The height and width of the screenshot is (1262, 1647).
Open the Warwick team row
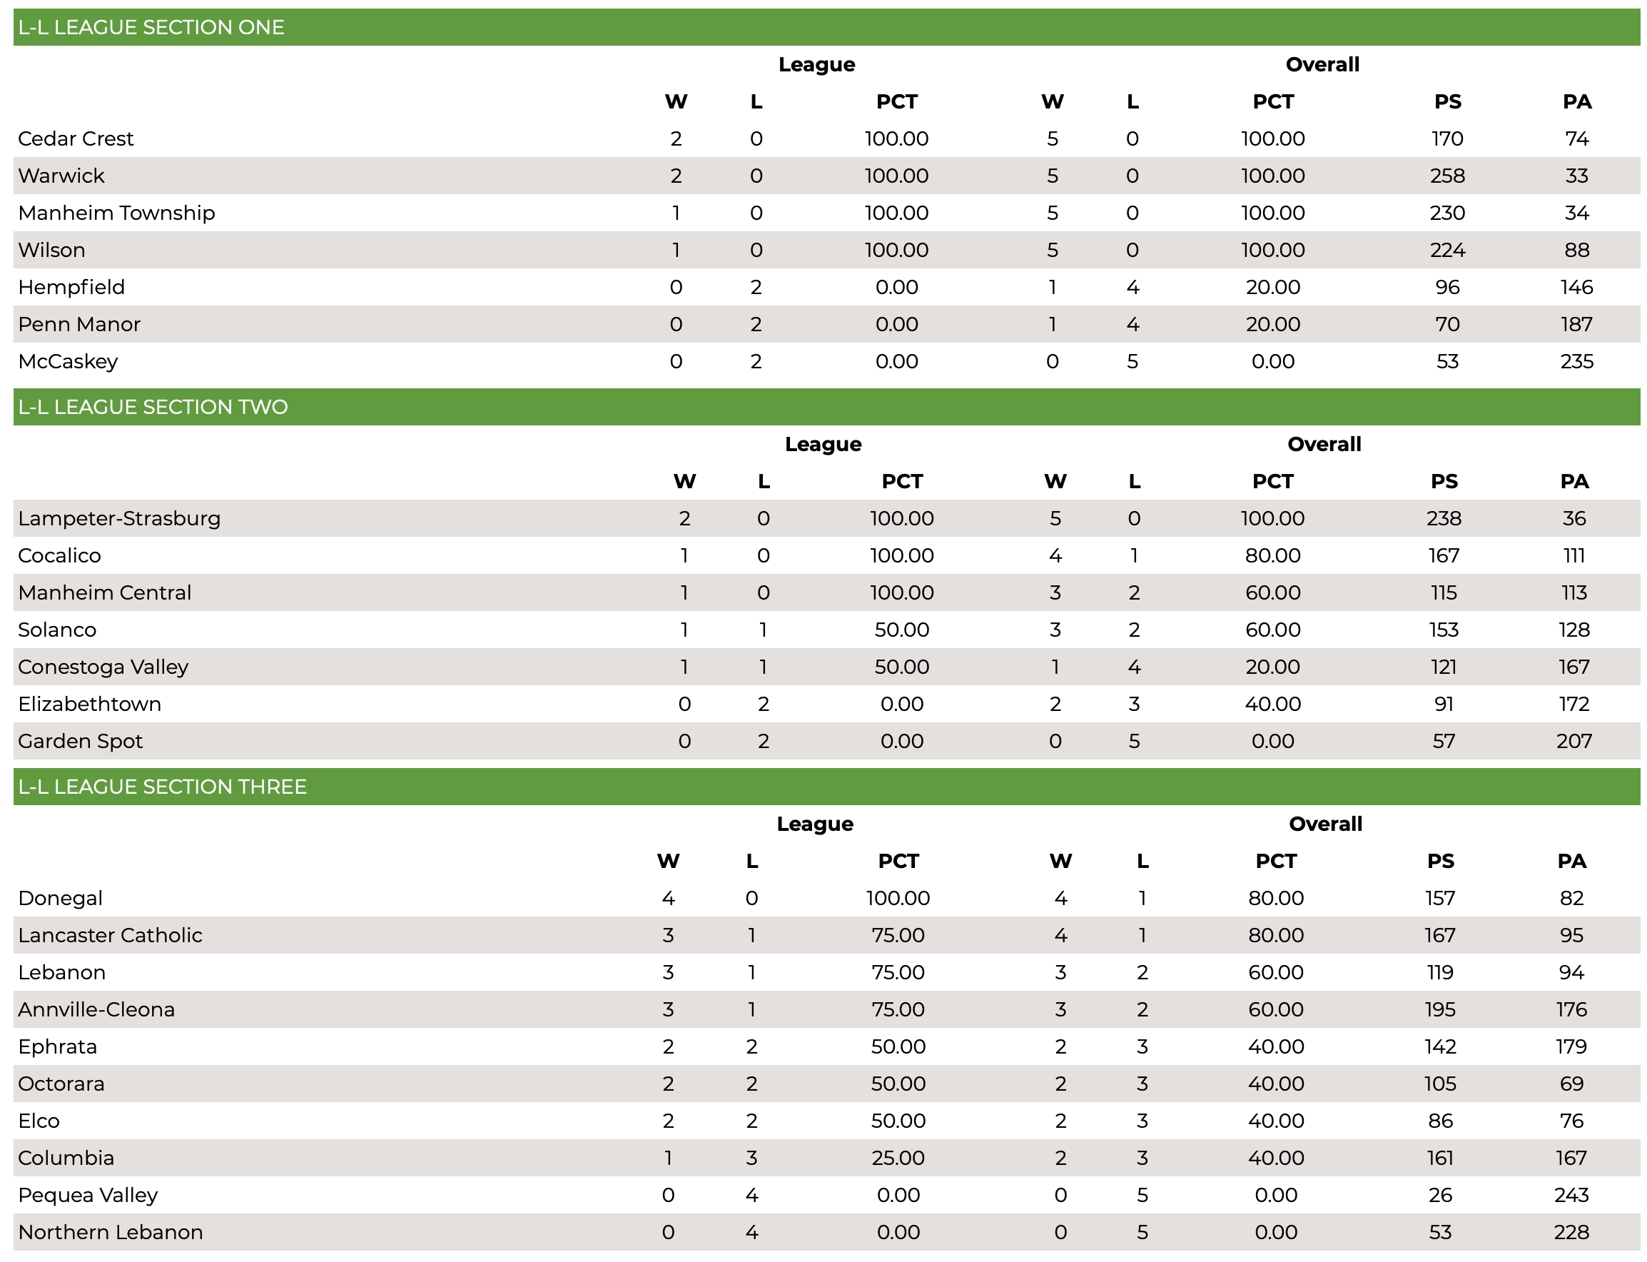(x=826, y=176)
